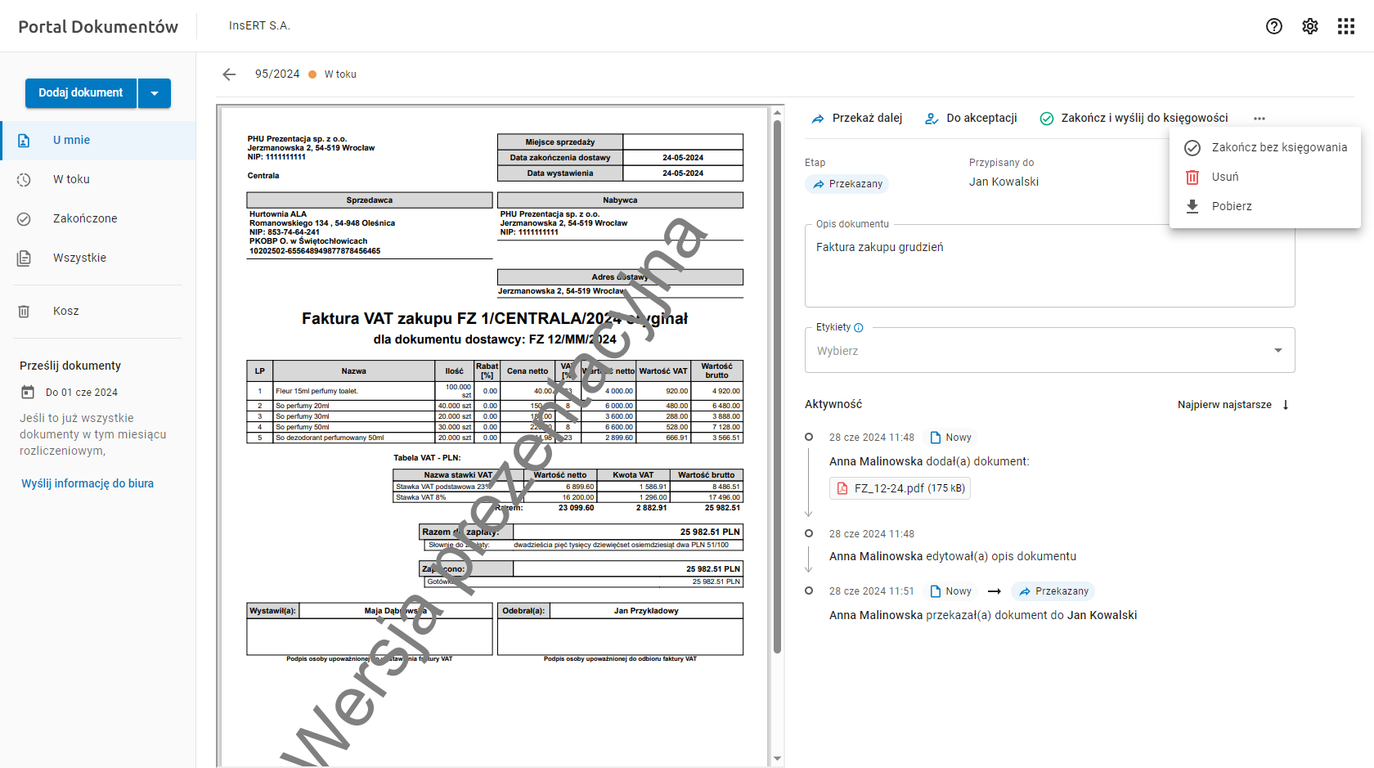Click the Aktywność heading
The width and height of the screenshot is (1374, 768).
pyautogui.click(x=833, y=404)
